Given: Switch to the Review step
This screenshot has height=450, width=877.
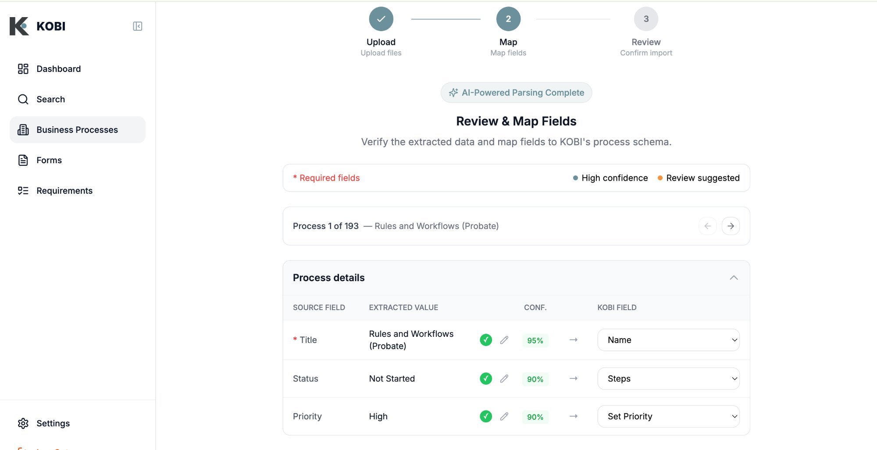Looking at the screenshot, I should click(x=645, y=19).
